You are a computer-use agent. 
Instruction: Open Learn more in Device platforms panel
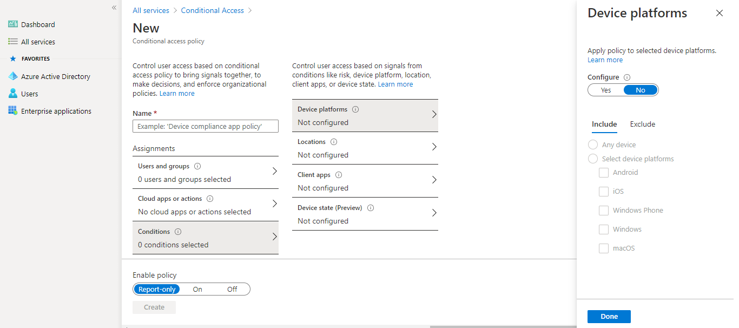[x=605, y=60]
